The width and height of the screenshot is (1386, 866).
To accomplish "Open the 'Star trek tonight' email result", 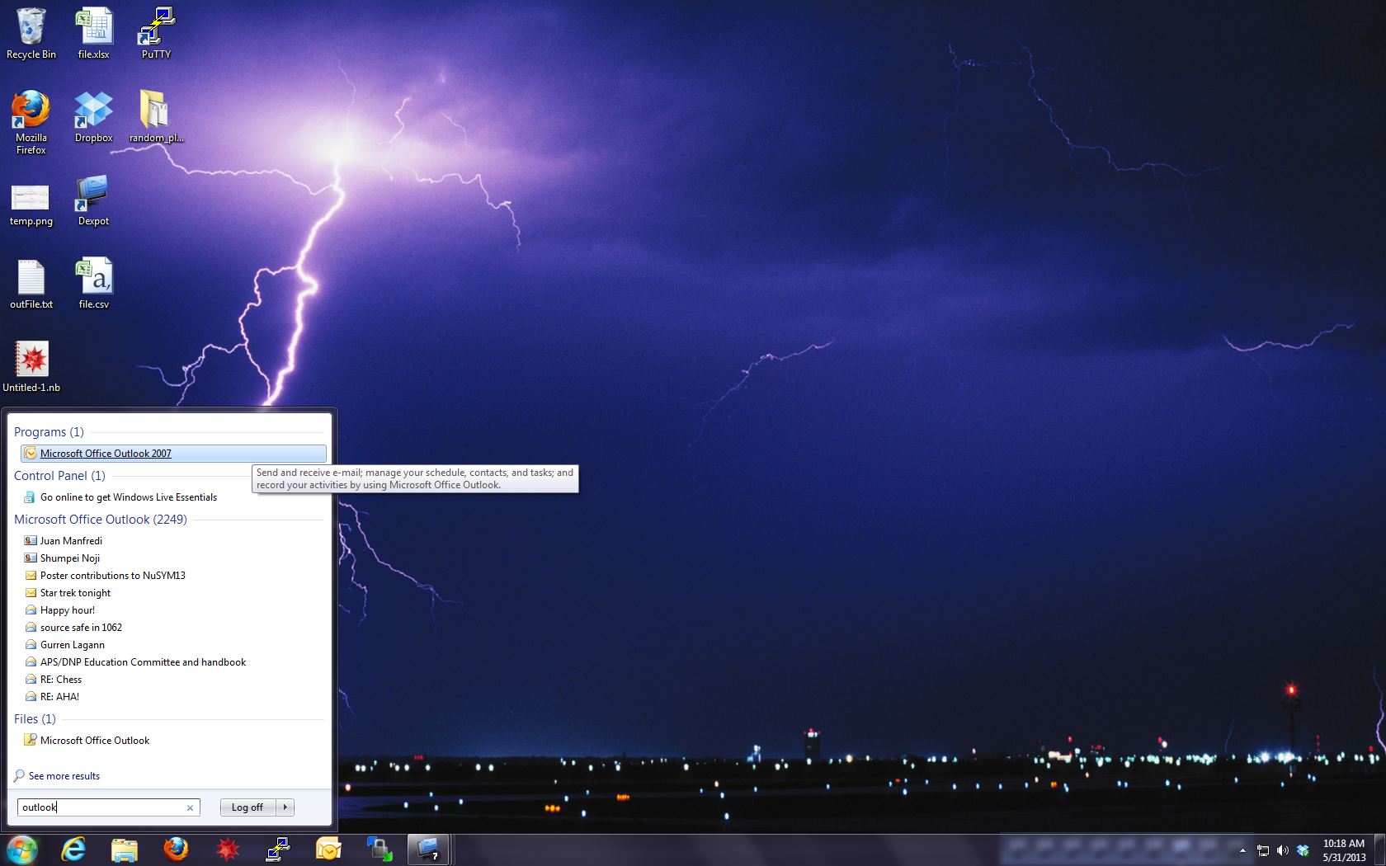I will tap(75, 593).
